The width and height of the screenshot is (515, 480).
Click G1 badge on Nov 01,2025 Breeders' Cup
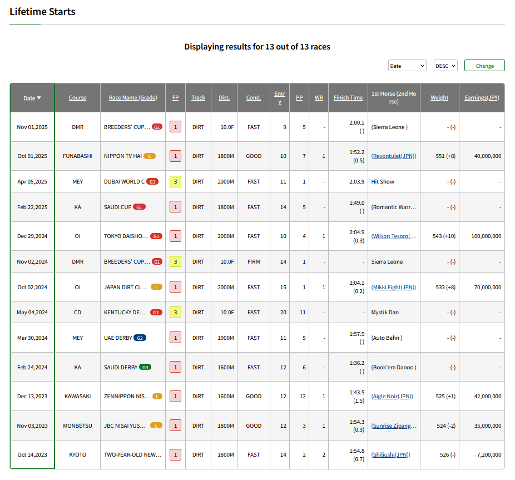157,127
